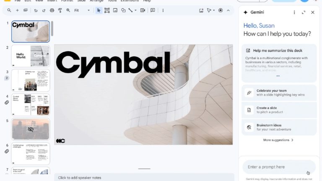This screenshot has width=322, height=181.
Task: Select slide 2 'Hello World' thumbnail
Action: pos(31,56)
